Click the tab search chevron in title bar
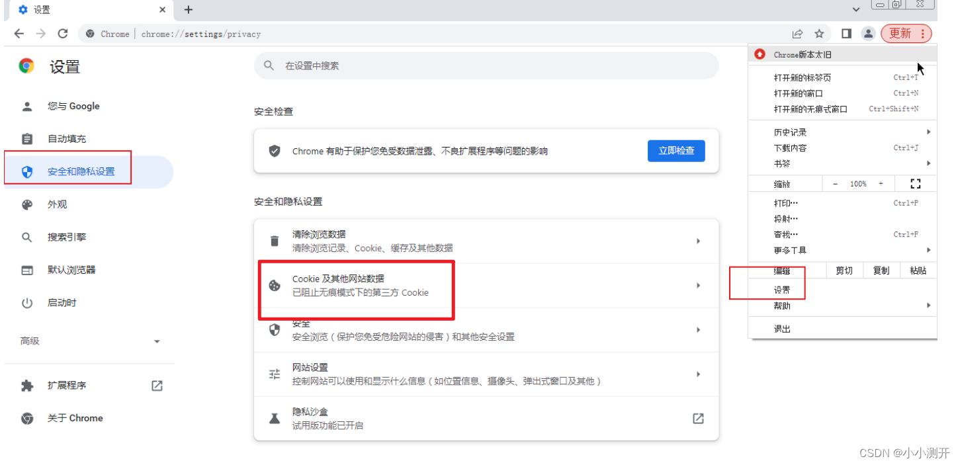 (x=856, y=10)
